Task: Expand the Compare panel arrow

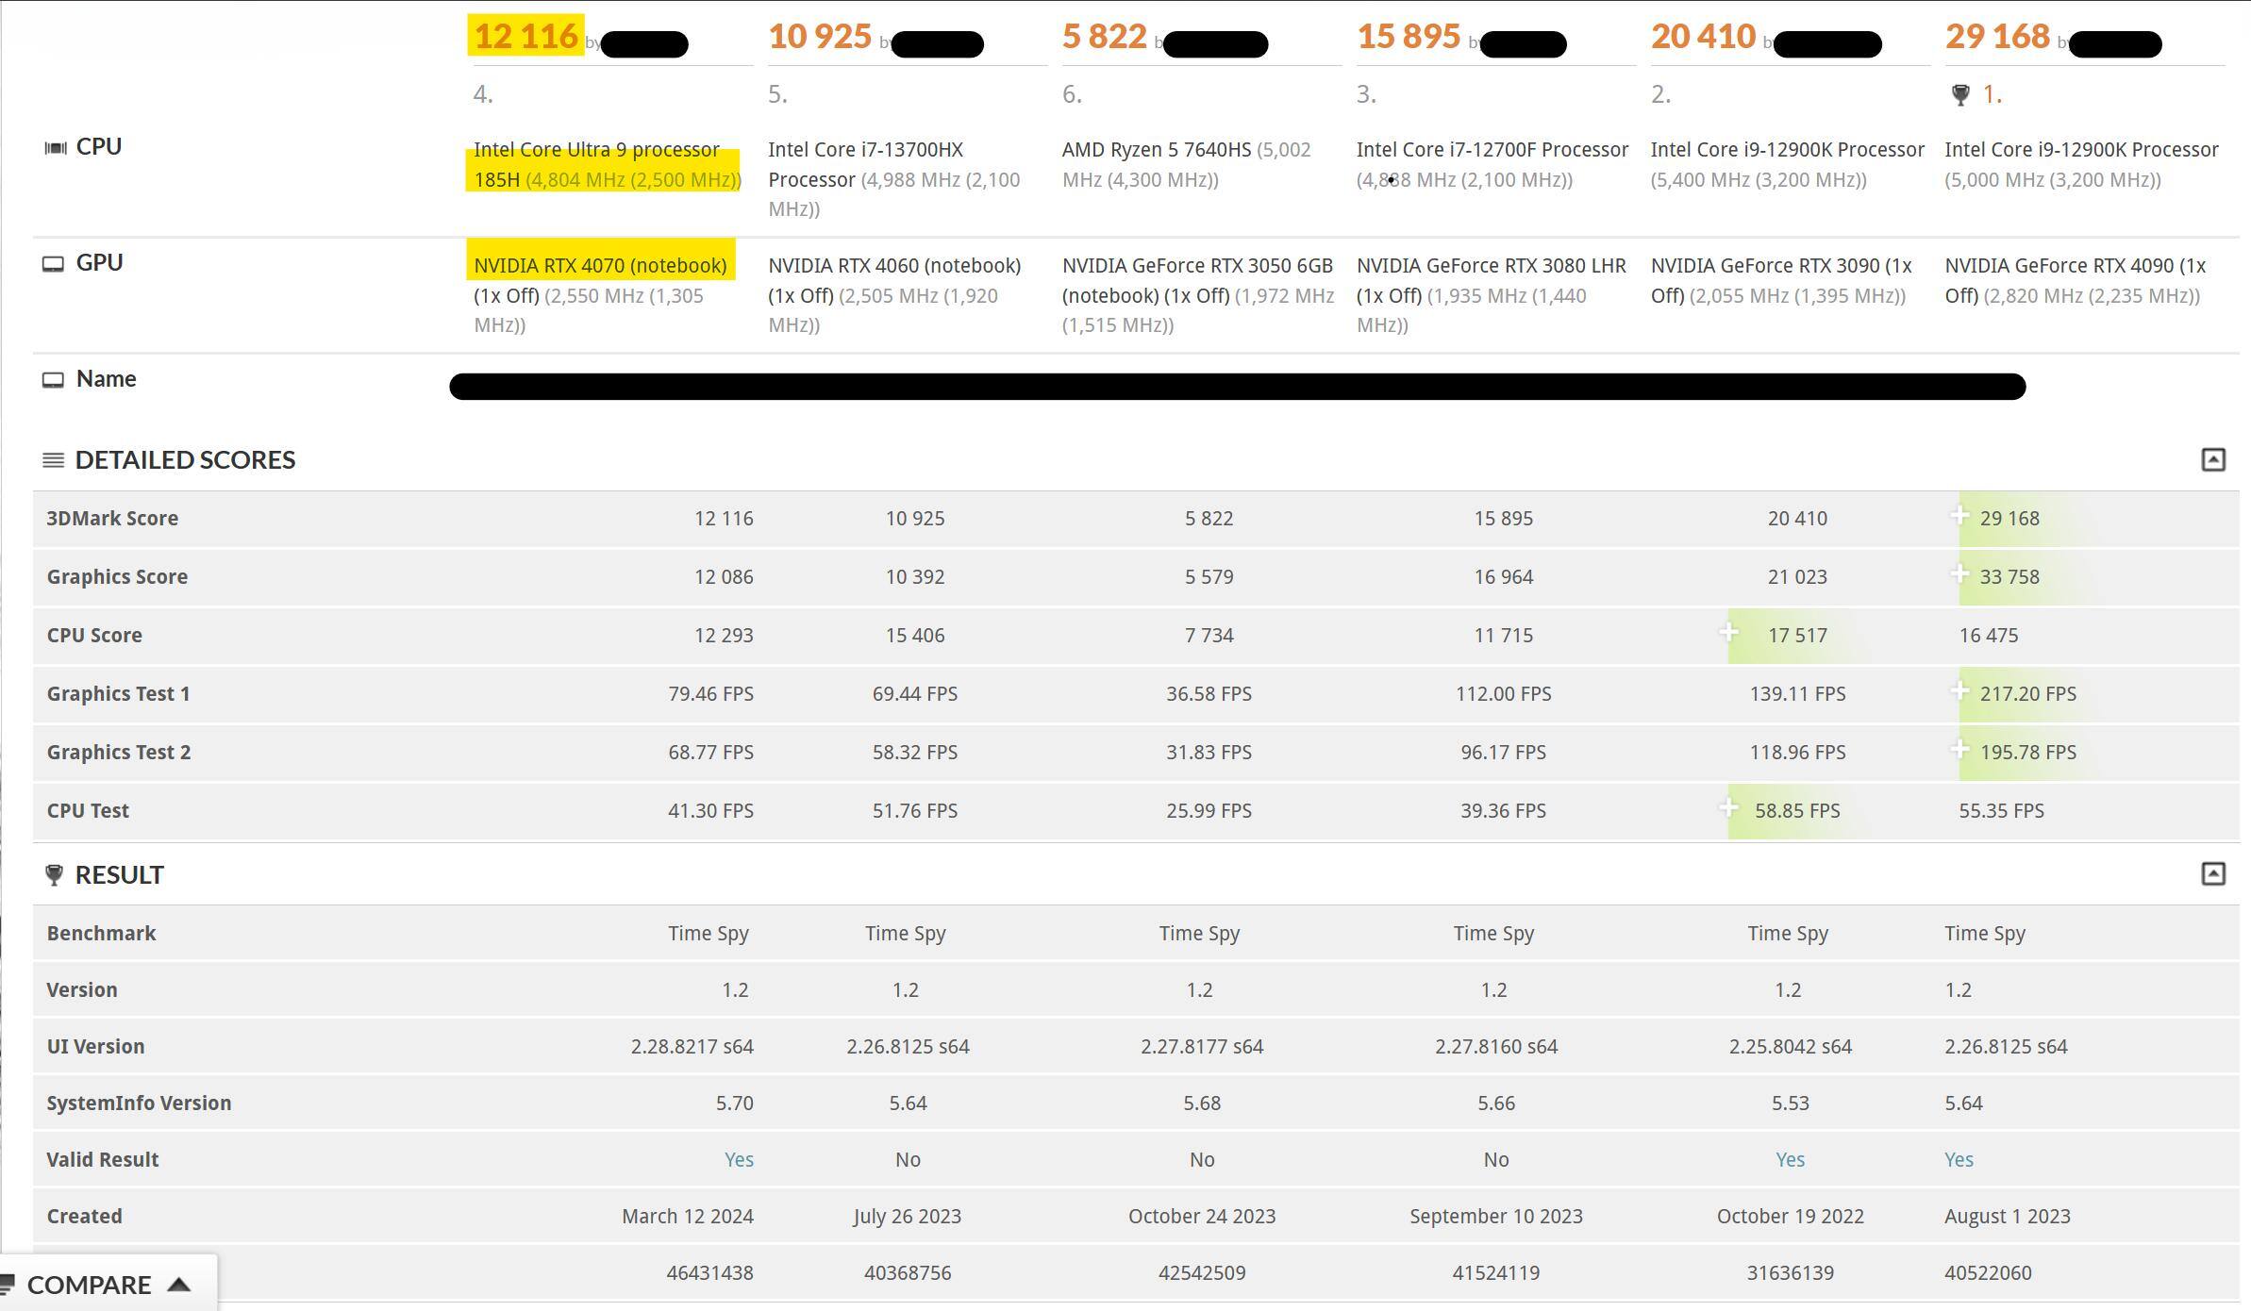Action: click(179, 1285)
